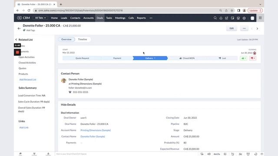Open the Tasks module tab
The height and width of the screenshot is (156, 278).
(x=109, y=18)
